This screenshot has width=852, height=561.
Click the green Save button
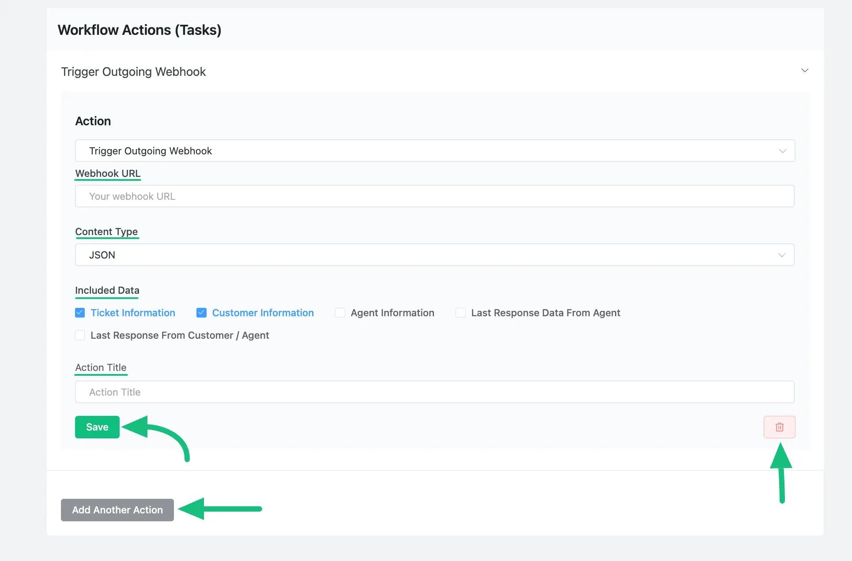97,427
